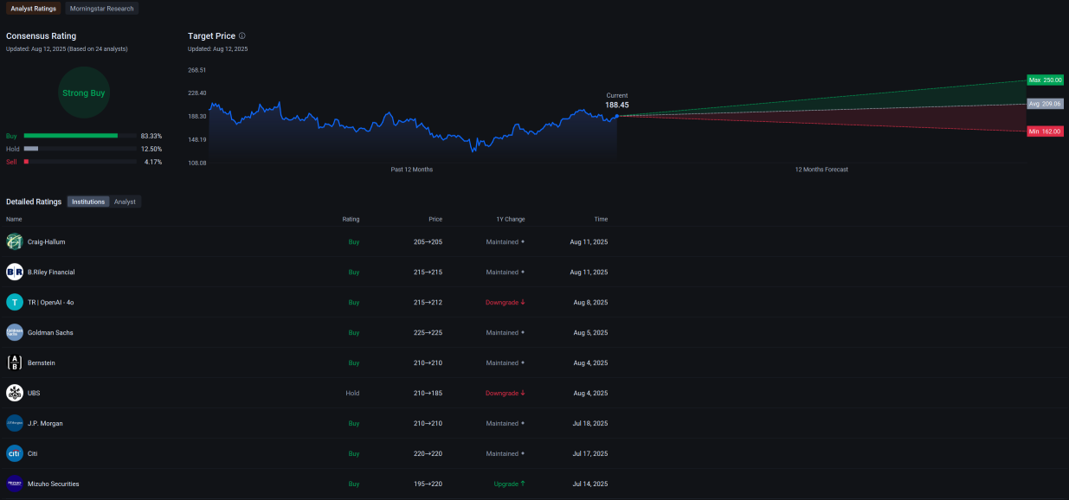1069x500 pixels.
Task: Click Mizuho Securities Upgrade status
Action: point(510,484)
